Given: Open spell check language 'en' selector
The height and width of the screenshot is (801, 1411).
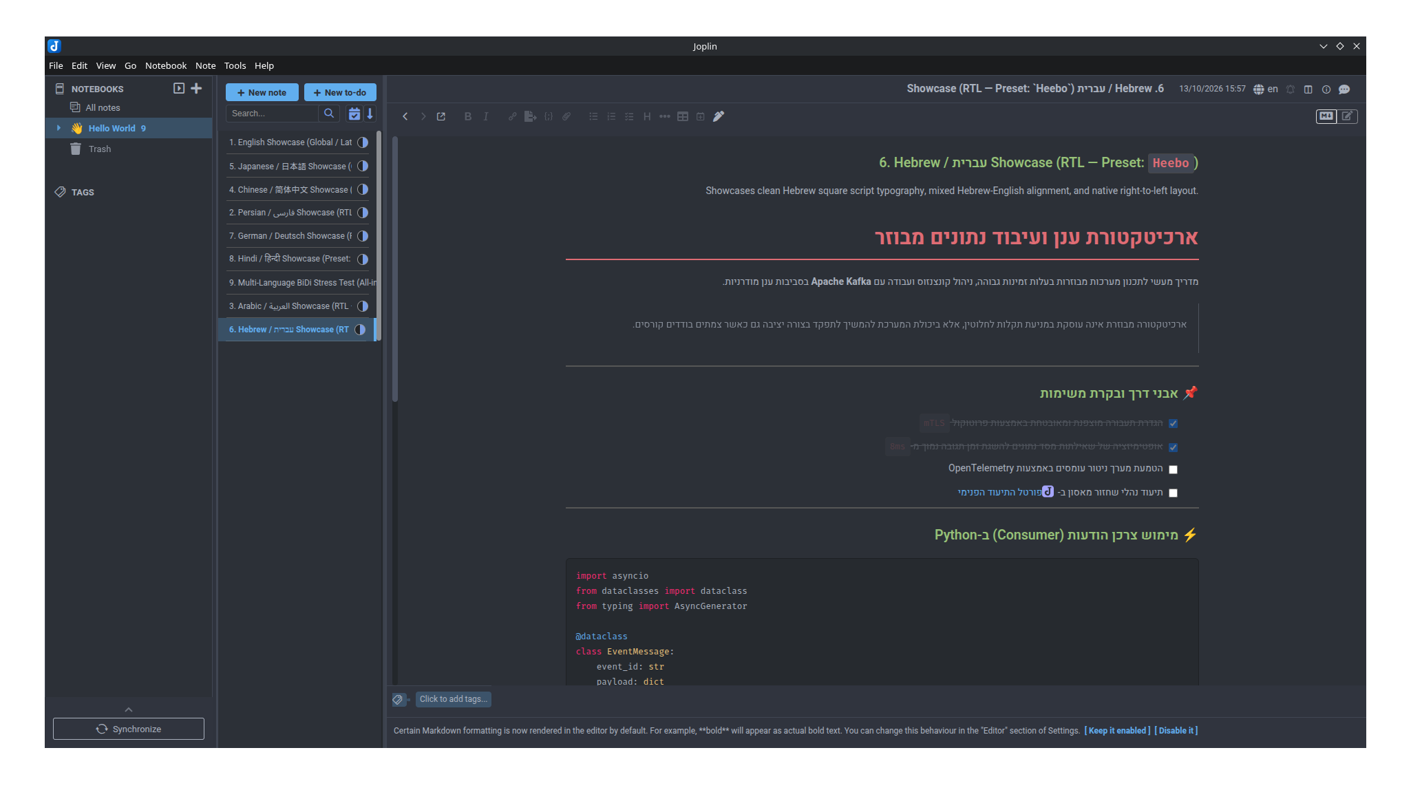Looking at the screenshot, I should [x=1266, y=89].
